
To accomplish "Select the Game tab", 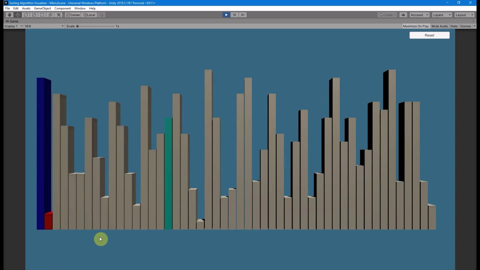I will [x=12, y=21].
